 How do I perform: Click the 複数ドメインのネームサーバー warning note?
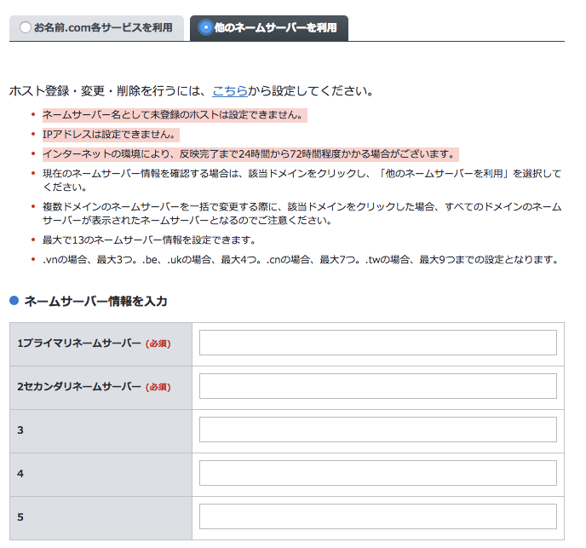302,214
